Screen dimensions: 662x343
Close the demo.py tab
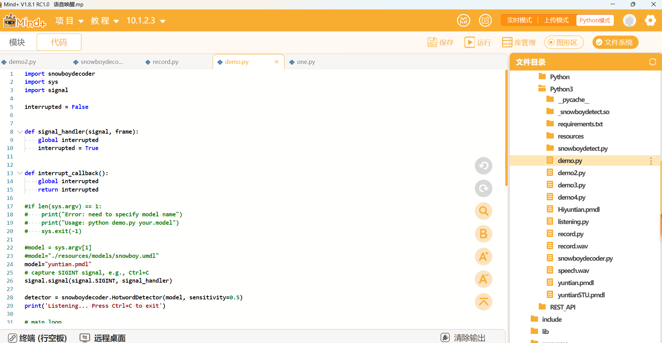277,62
